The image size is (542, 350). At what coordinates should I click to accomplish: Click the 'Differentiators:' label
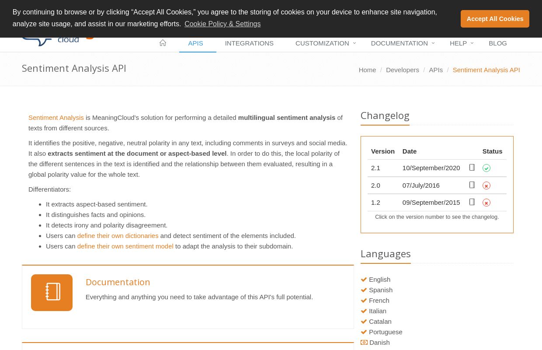pos(49,189)
